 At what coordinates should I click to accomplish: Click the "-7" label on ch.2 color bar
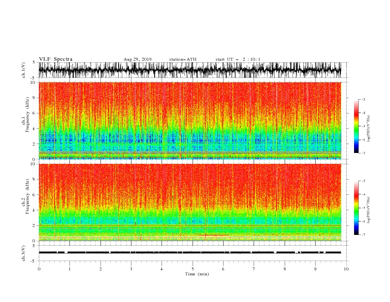(x=363, y=235)
